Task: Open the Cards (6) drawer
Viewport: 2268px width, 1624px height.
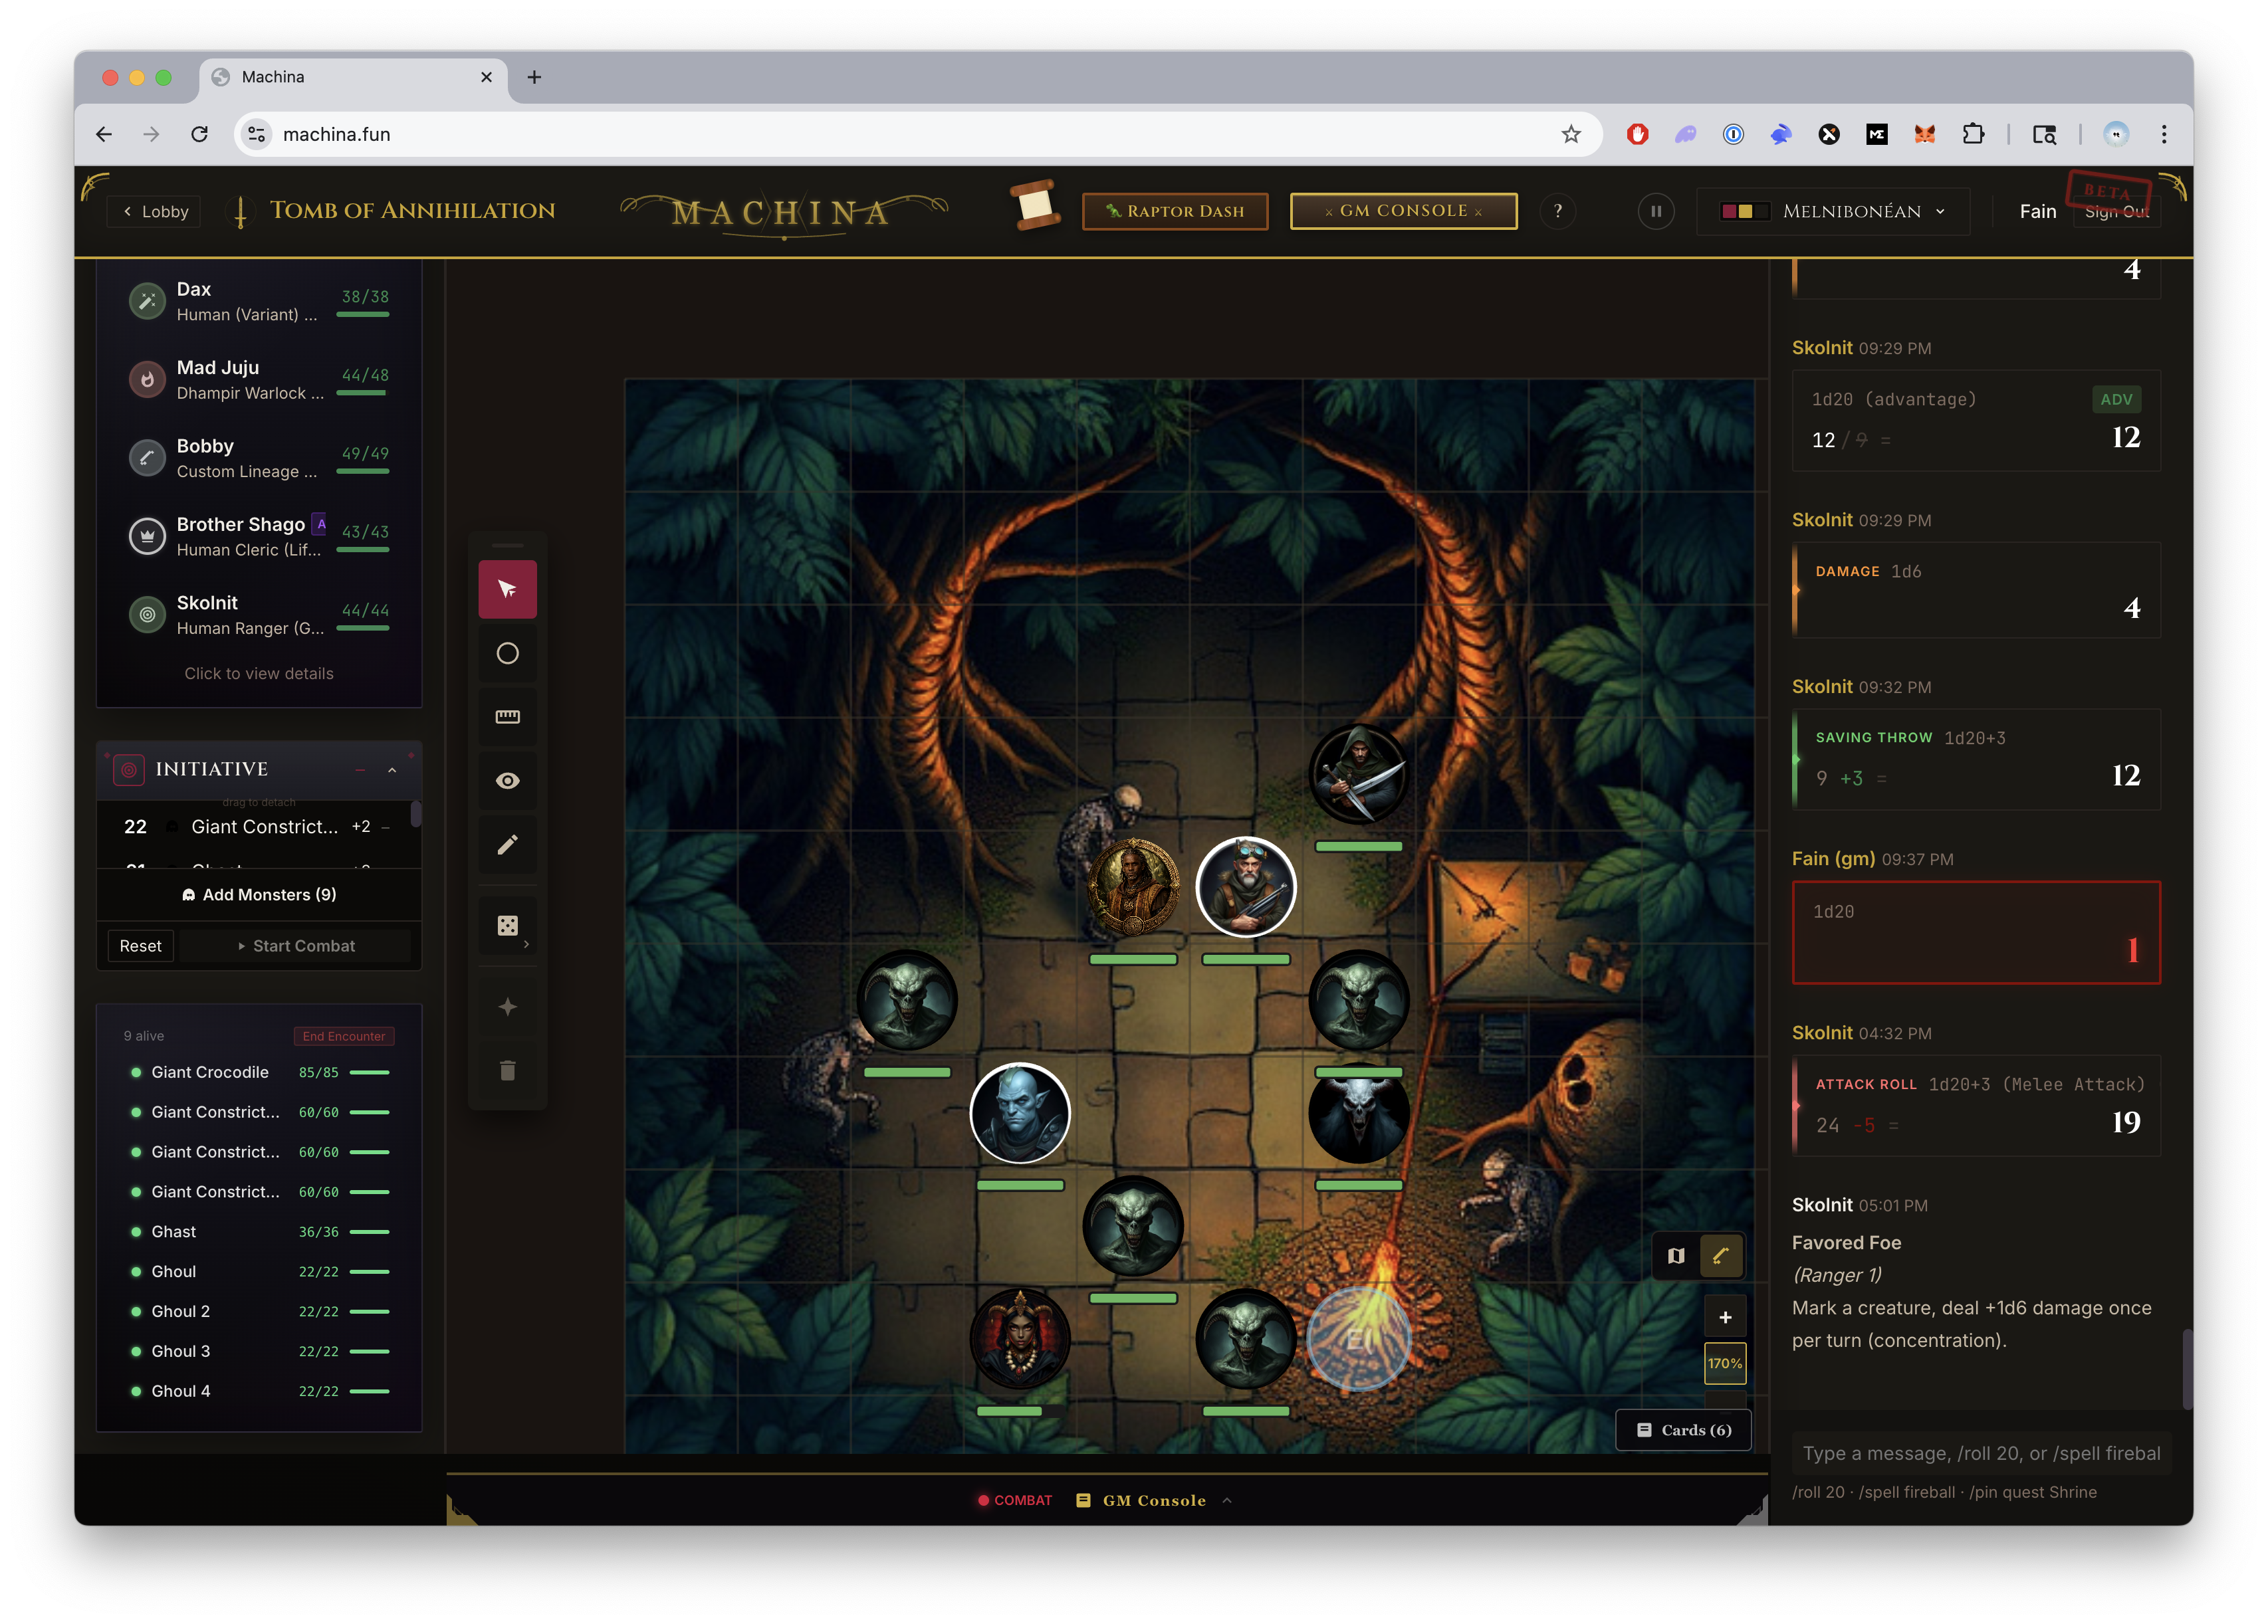Action: [x=1684, y=1430]
